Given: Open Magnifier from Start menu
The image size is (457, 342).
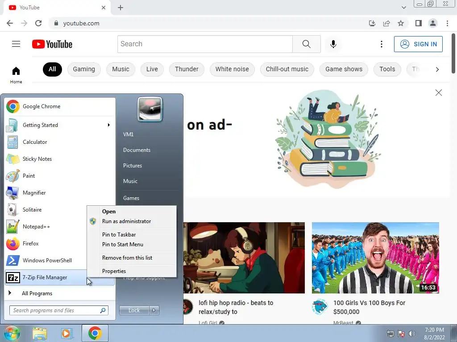Looking at the screenshot, I should tap(60, 192).
